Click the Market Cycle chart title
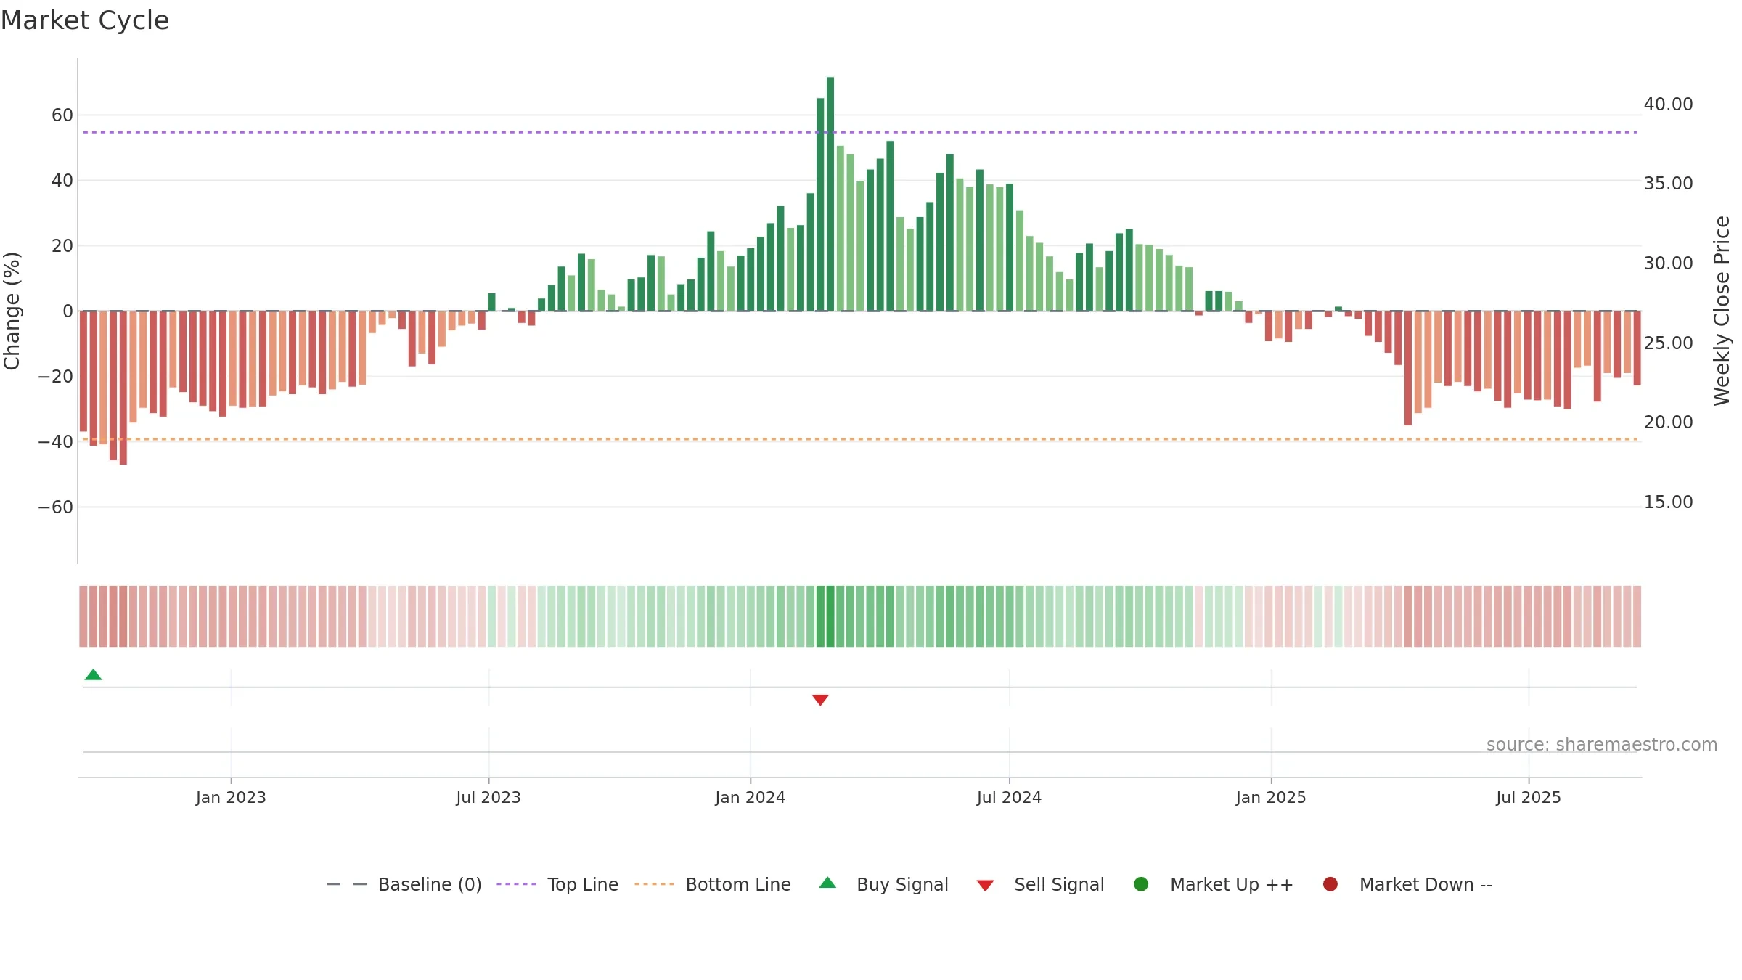The width and height of the screenshot is (1742, 980). pyautogui.click(x=85, y=20)
